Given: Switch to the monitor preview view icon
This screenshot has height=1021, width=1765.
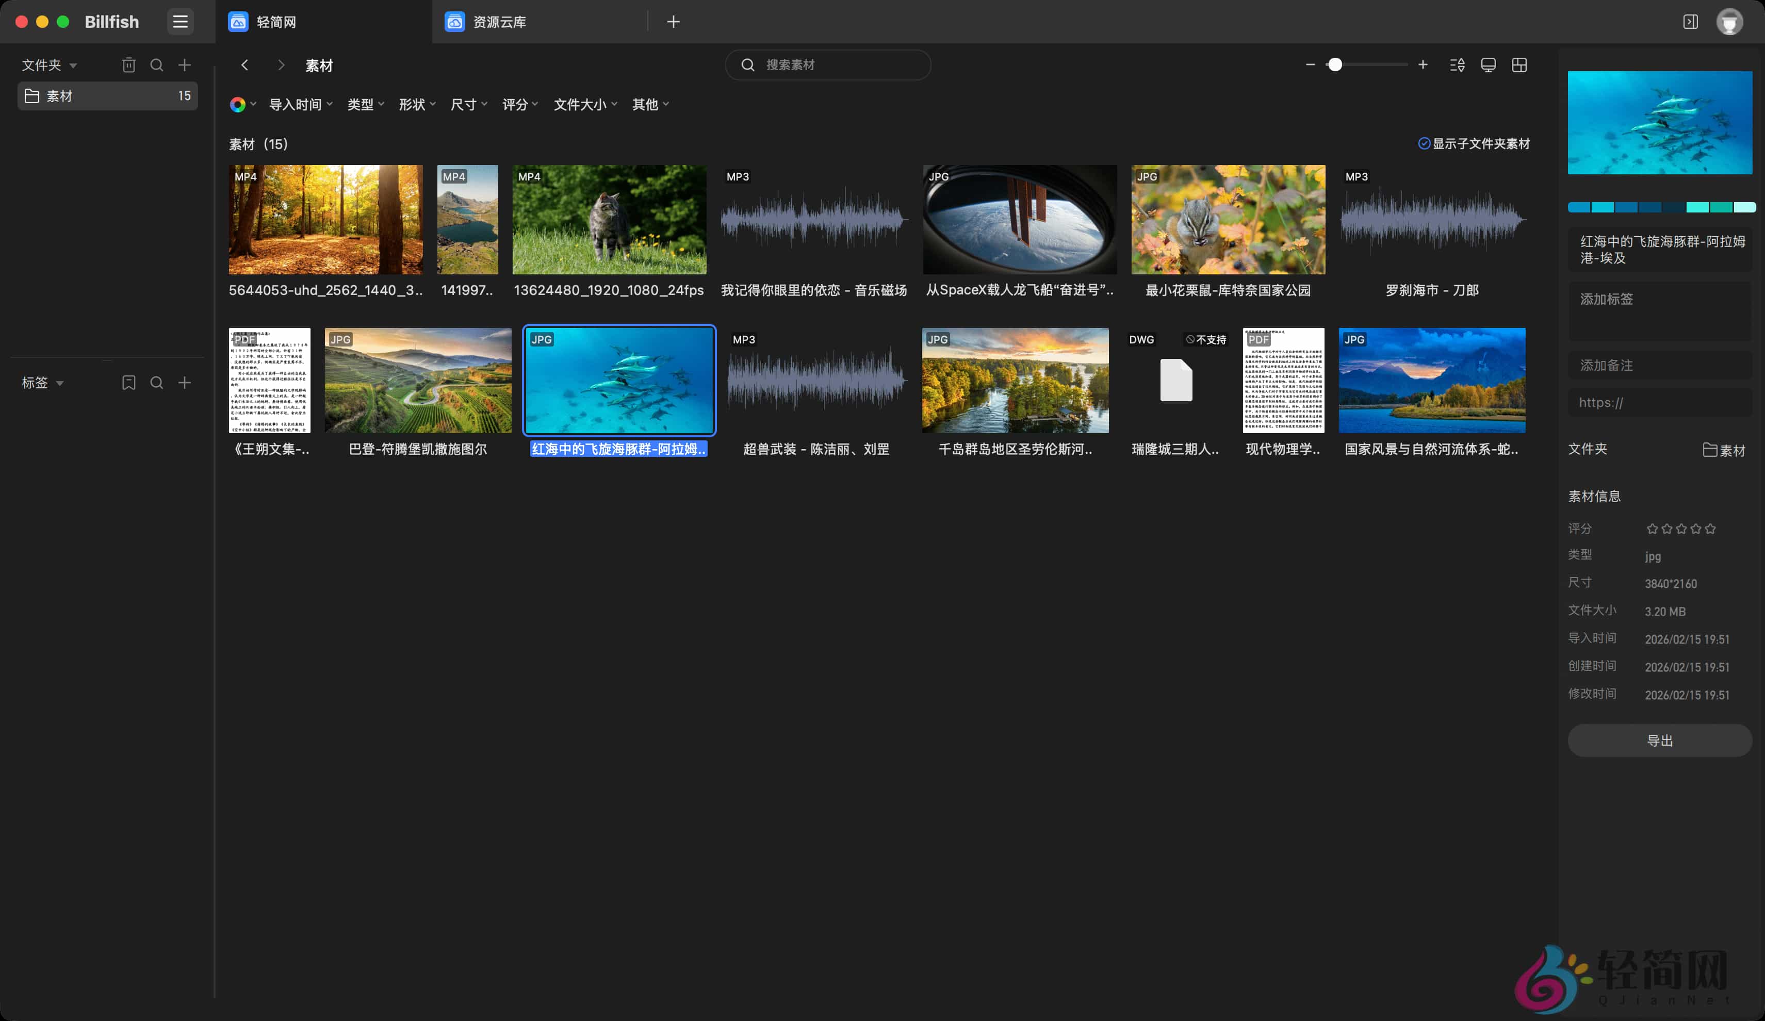Looking at the screenshot, I should (1489, 64).
